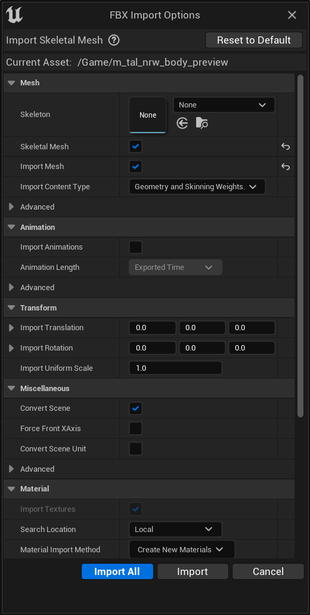The image size is (310, 615).
Task: Open the Skeleton None dropdown
Action: point(224,105)
